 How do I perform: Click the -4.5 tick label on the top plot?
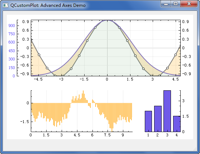point(38,80)
